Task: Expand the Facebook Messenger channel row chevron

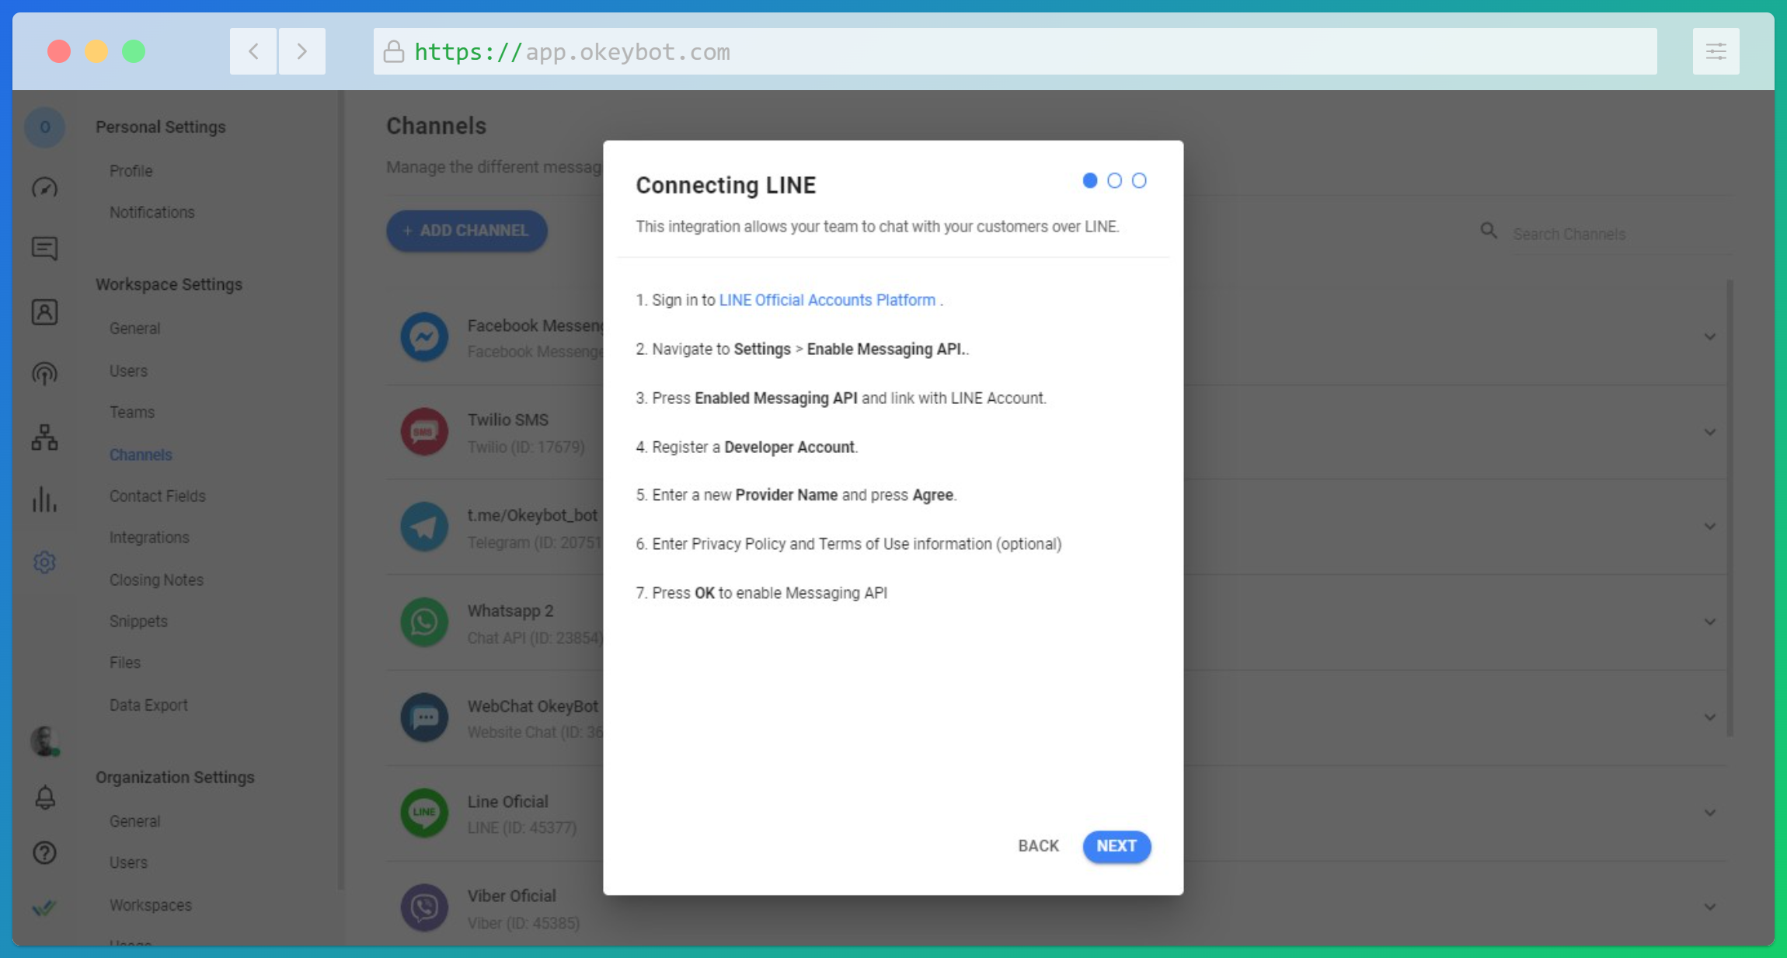Action: pyautogui.click(x=1710, y=336)
